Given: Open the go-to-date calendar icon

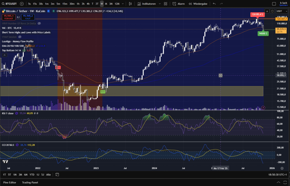Looking at the screenshot, I should coord(57,175).
